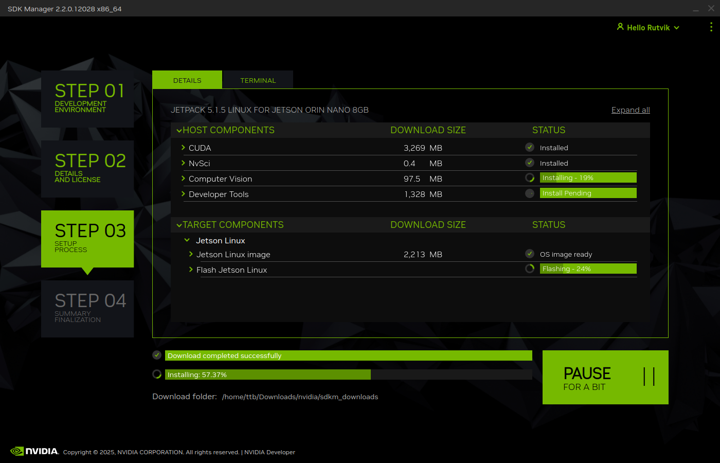The height and width of the screenshot is (463, 720).
Task: Click the Computer Vision installing spinner icon
Action: pos(530,178)
